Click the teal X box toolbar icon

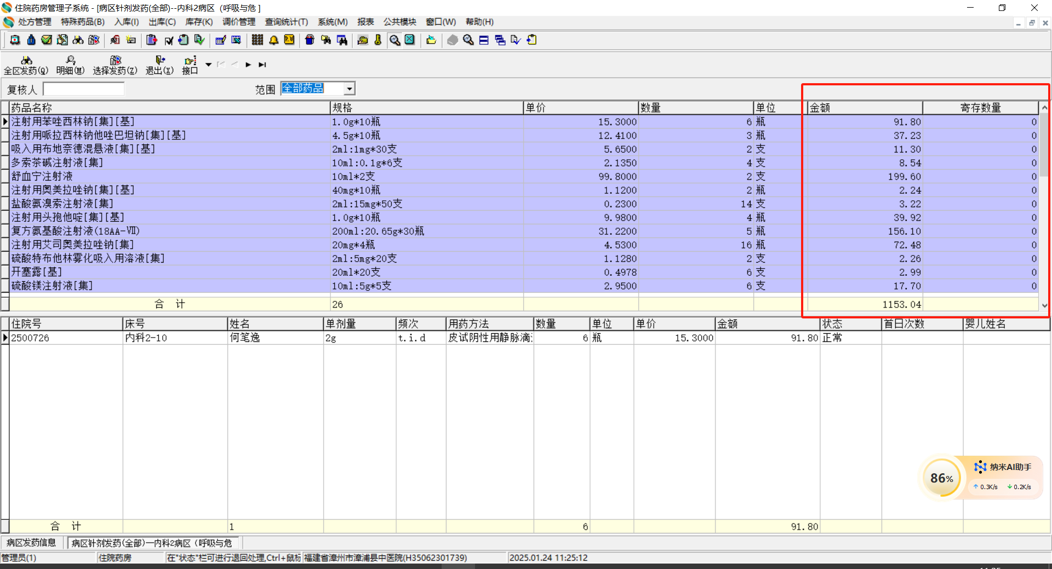coord(410,40)
